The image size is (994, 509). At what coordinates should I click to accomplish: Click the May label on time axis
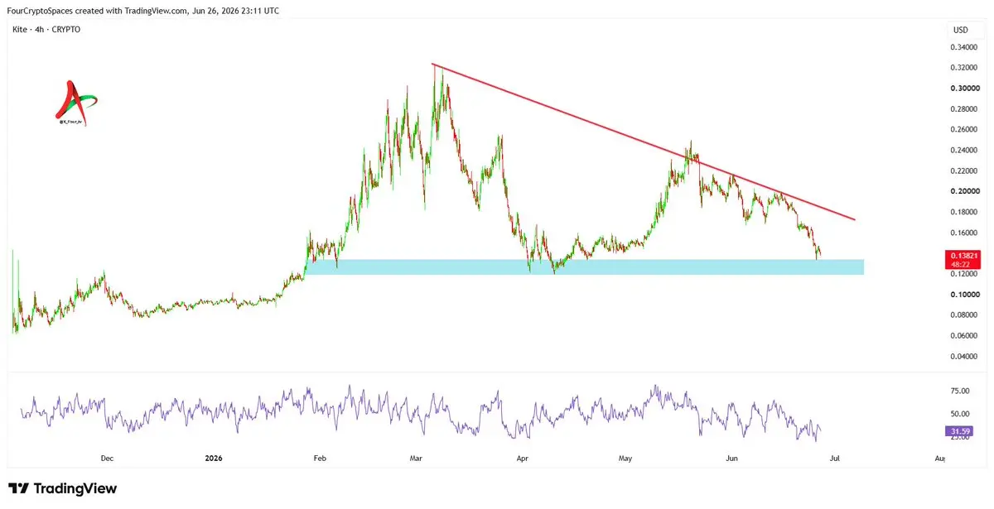click(625, 458)
